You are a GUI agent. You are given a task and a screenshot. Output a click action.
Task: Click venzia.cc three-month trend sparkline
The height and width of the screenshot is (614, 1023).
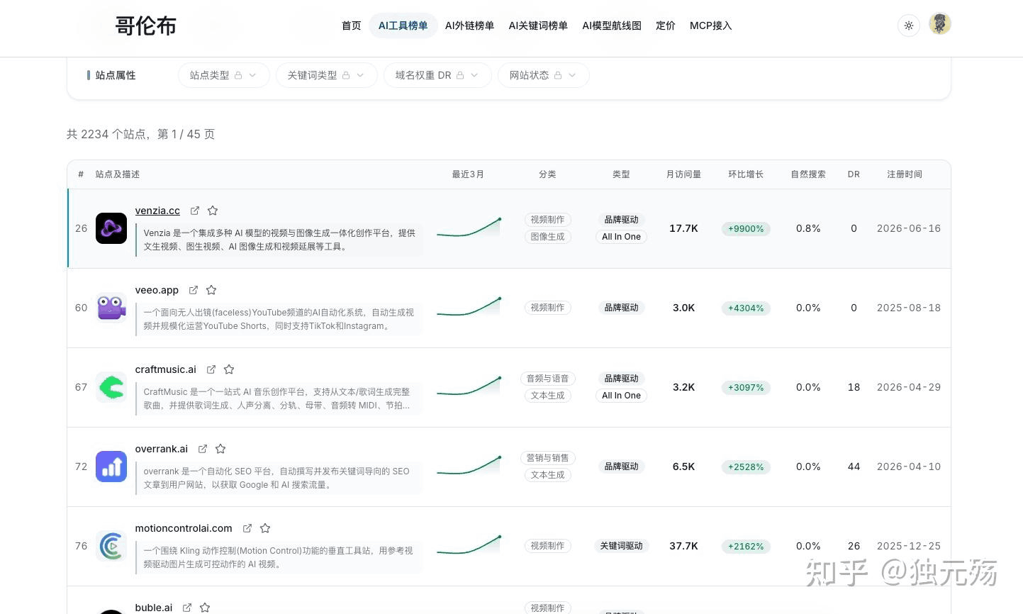click(469, 228)
